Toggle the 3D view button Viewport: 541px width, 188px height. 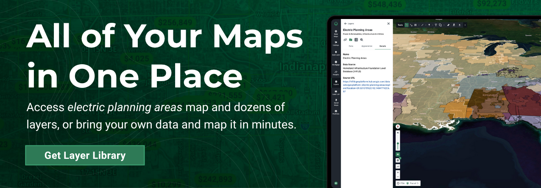[398, 155]
